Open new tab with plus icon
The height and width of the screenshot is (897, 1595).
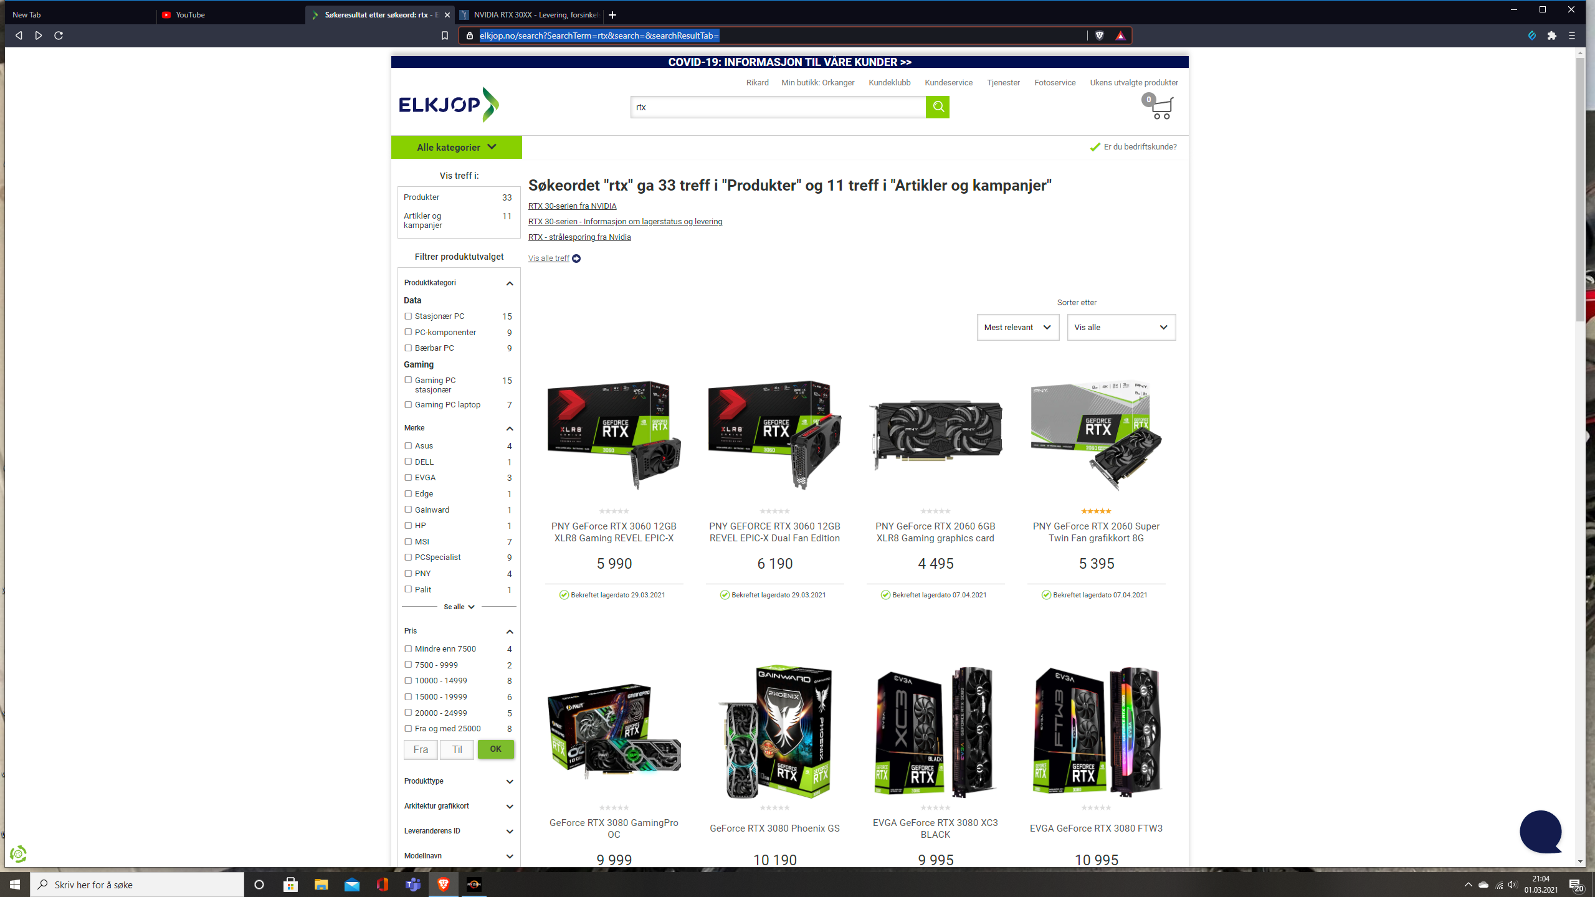pos(612,15)
